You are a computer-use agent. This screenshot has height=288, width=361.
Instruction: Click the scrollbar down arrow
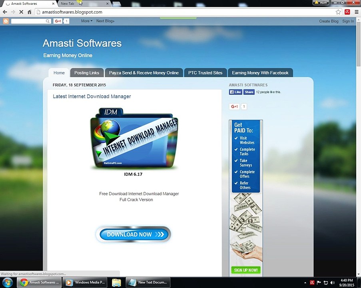(x=359, y=274)
